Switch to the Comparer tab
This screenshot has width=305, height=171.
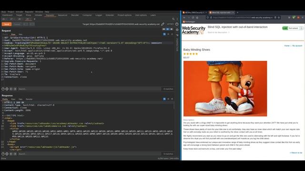(87, 15)
